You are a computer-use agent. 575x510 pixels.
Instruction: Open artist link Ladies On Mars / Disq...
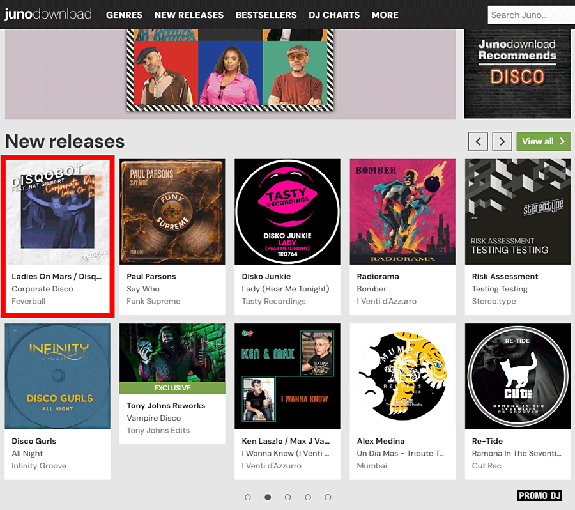coord(56,277)
